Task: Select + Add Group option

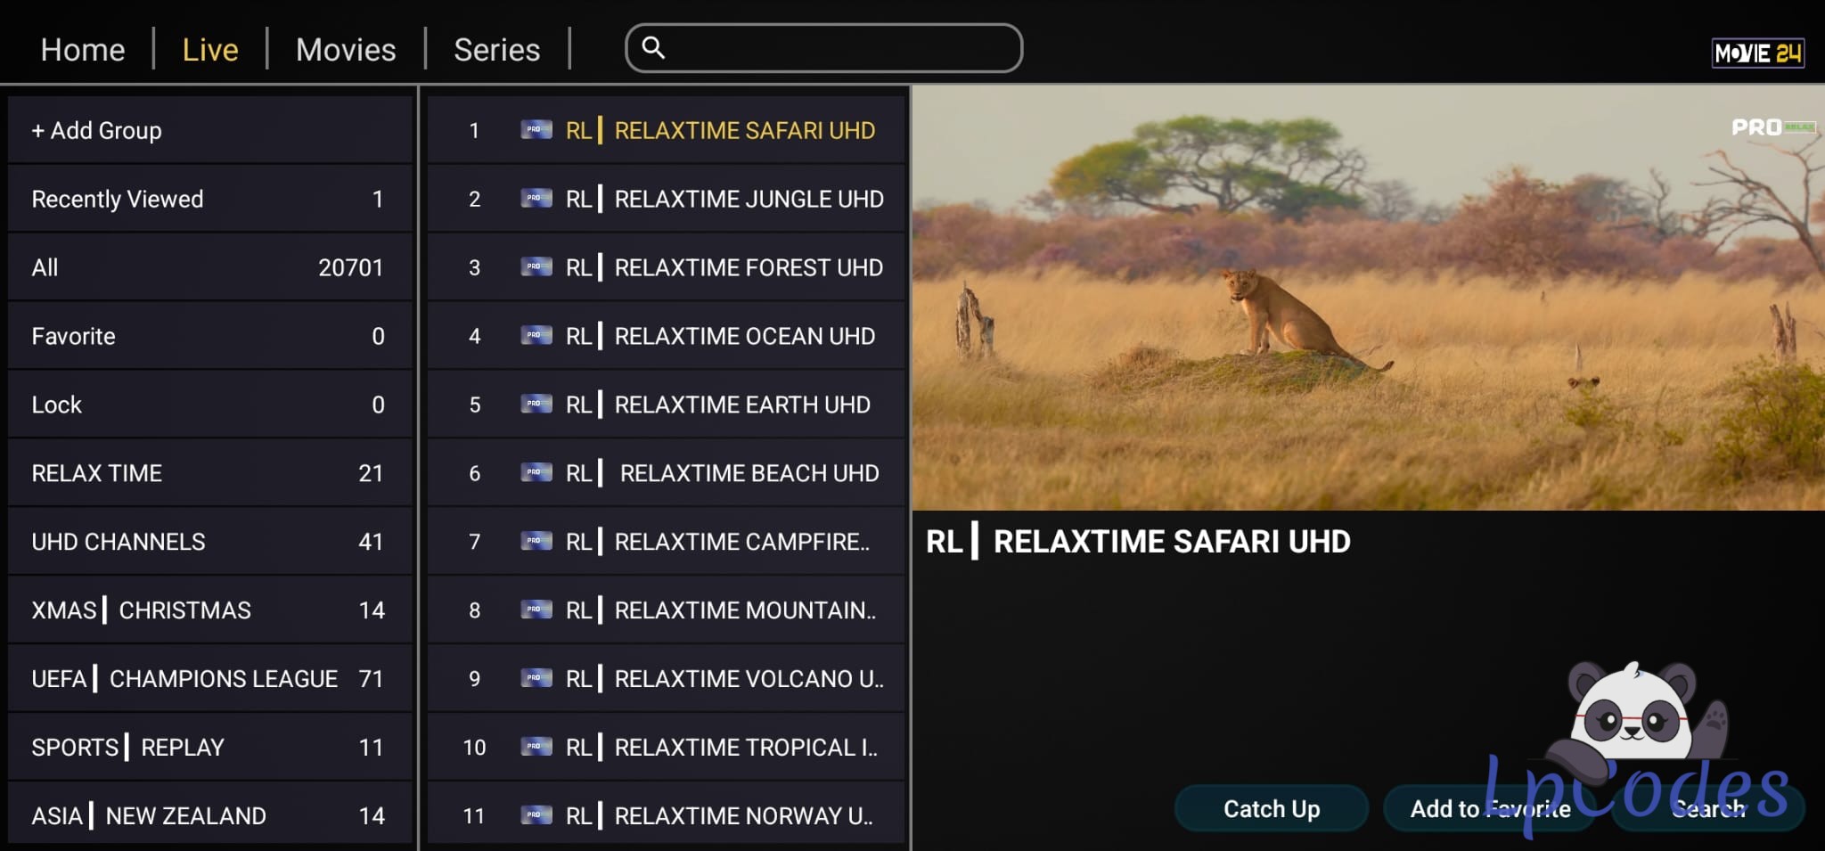Action: [210, 131]
